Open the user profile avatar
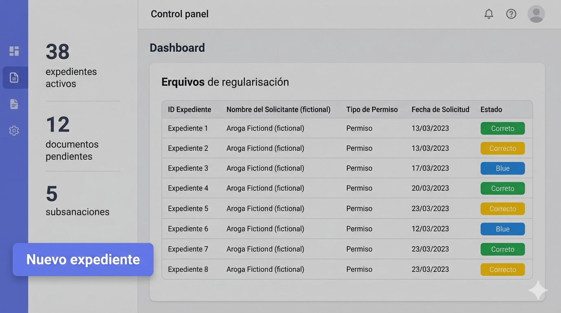Image resolution: width=561 pixels, height=313 pixels. pyautogui.click(x=536, y=14)
